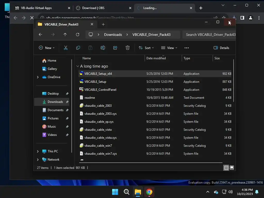Viewport: 264px width, 198px height.
Task: Open the View dropdown
Action: click(x=169, y=48)
